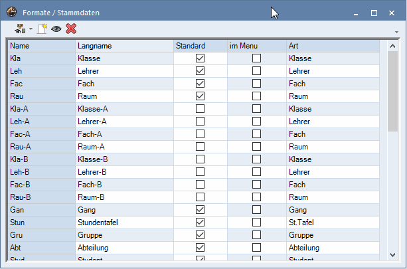Click the scroll down arrow of list
Image resolution: width=407 pixels, height=269 pixels.
tap(392, 255)
